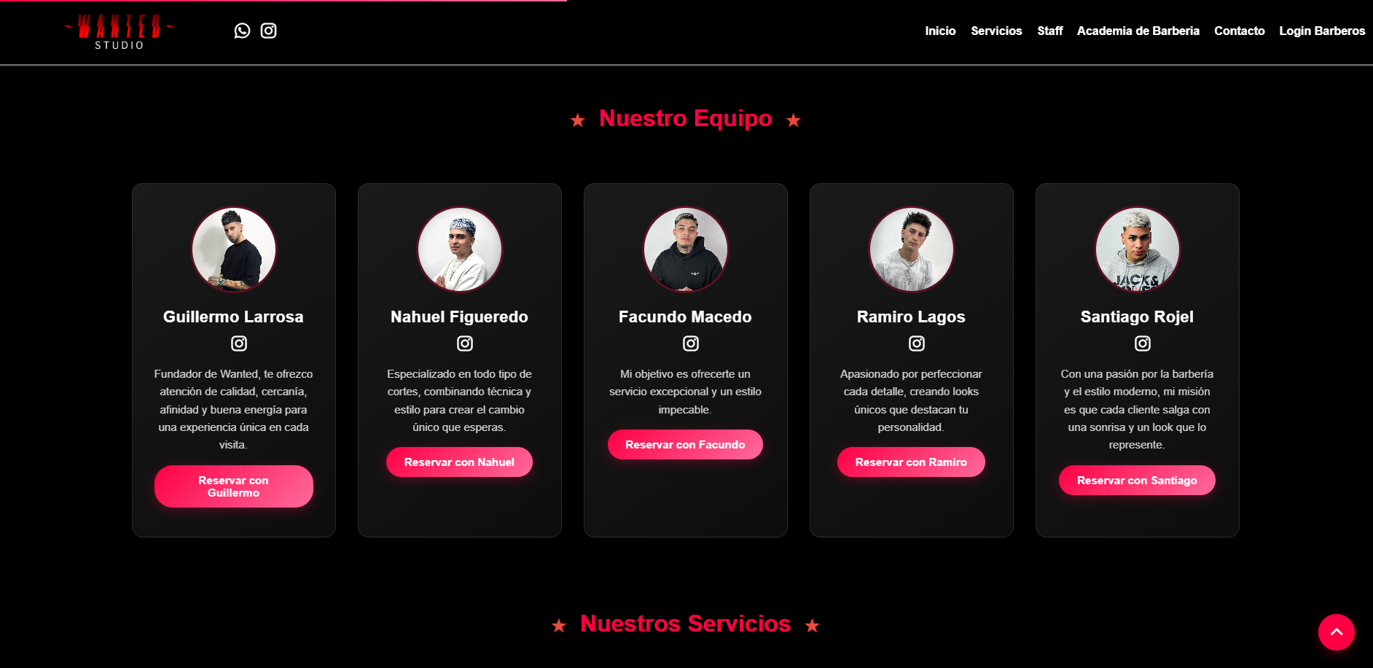Image resolution: width=1373 pixels, height=668 pixels.
Task: Open Santiago Rojel's Instagram icon
Action: click(x=1143, y=343)
